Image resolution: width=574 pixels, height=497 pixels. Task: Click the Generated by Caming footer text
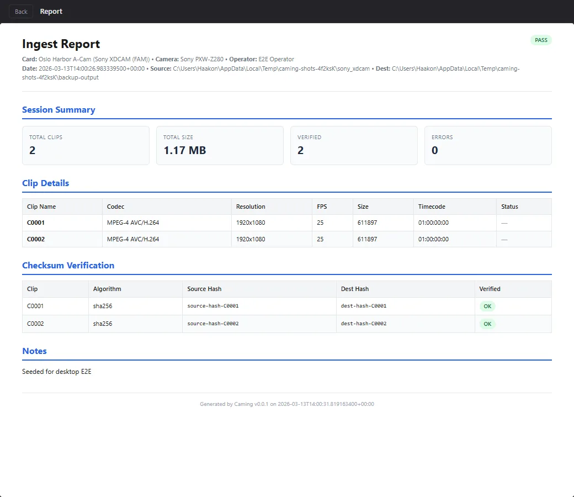click(x=287, y=404)
